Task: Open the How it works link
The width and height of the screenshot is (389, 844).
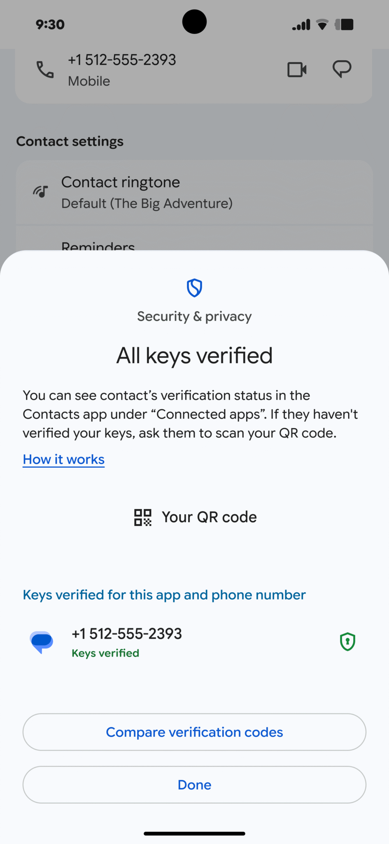Action: [x=63, y=459]
